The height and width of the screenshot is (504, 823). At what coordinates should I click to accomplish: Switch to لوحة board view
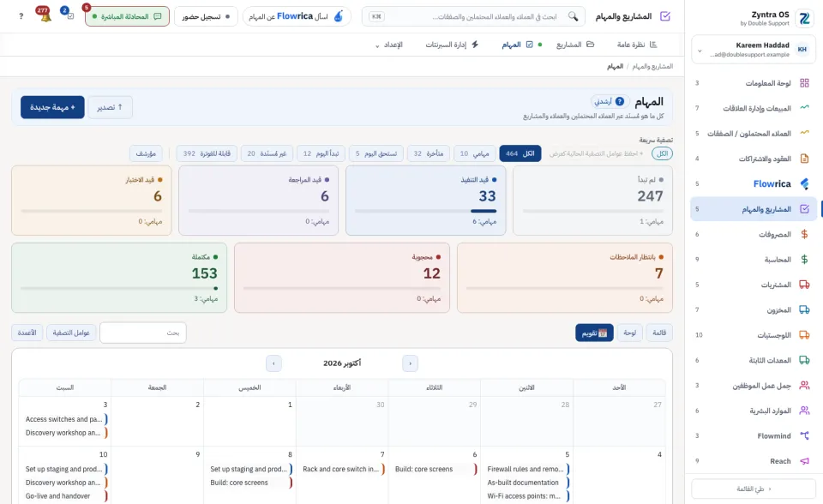[x=630, y=333]
